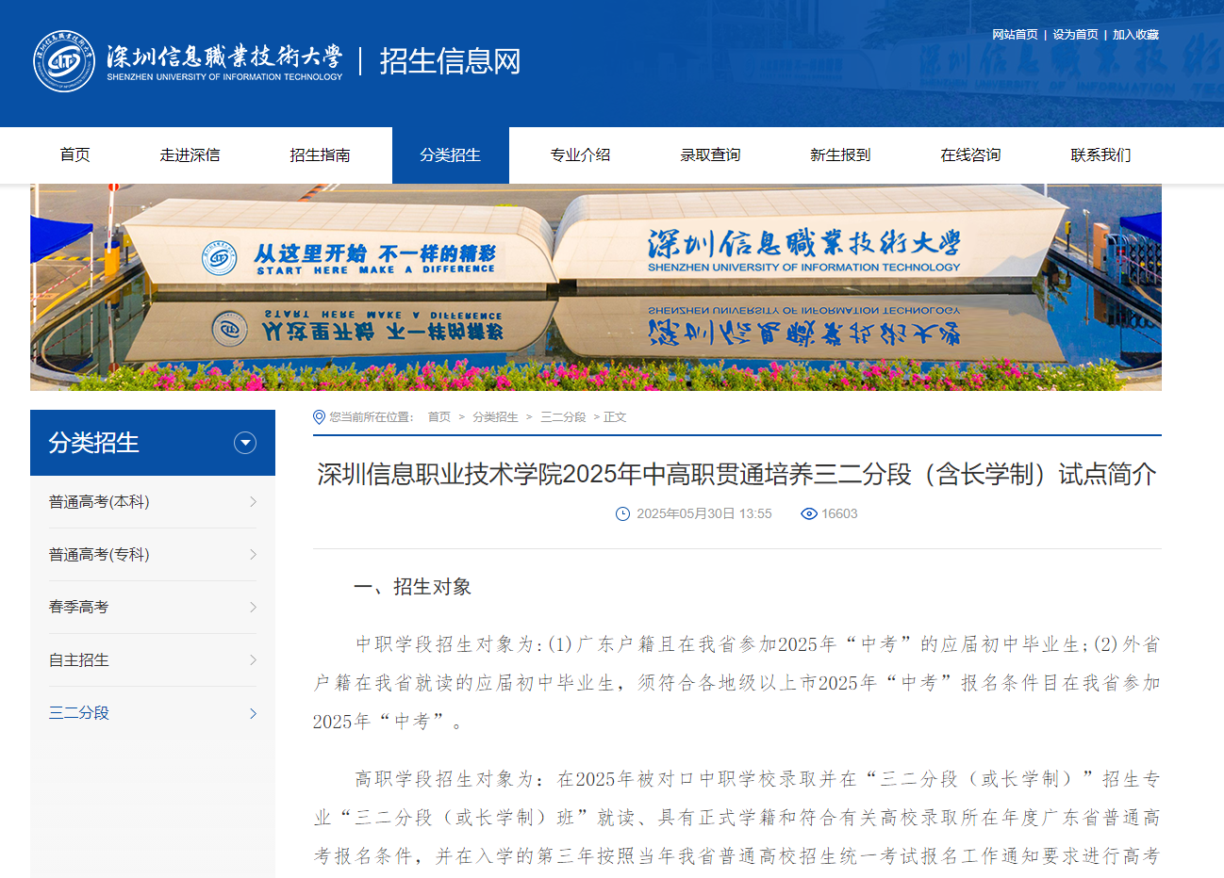Open the 联系我们 navigation menu
This screenshot has height=878, width=1224.
coord(1100,154)
